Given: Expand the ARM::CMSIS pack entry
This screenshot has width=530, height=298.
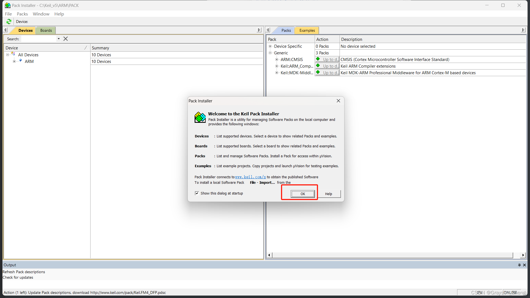Looking at the screenshot, I should tap(277, 59).
